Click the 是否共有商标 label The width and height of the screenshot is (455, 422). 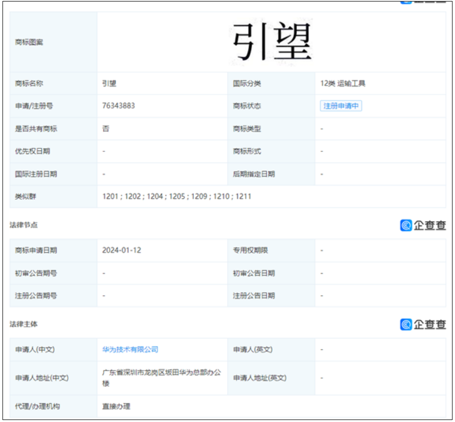[x=36, y=129]
